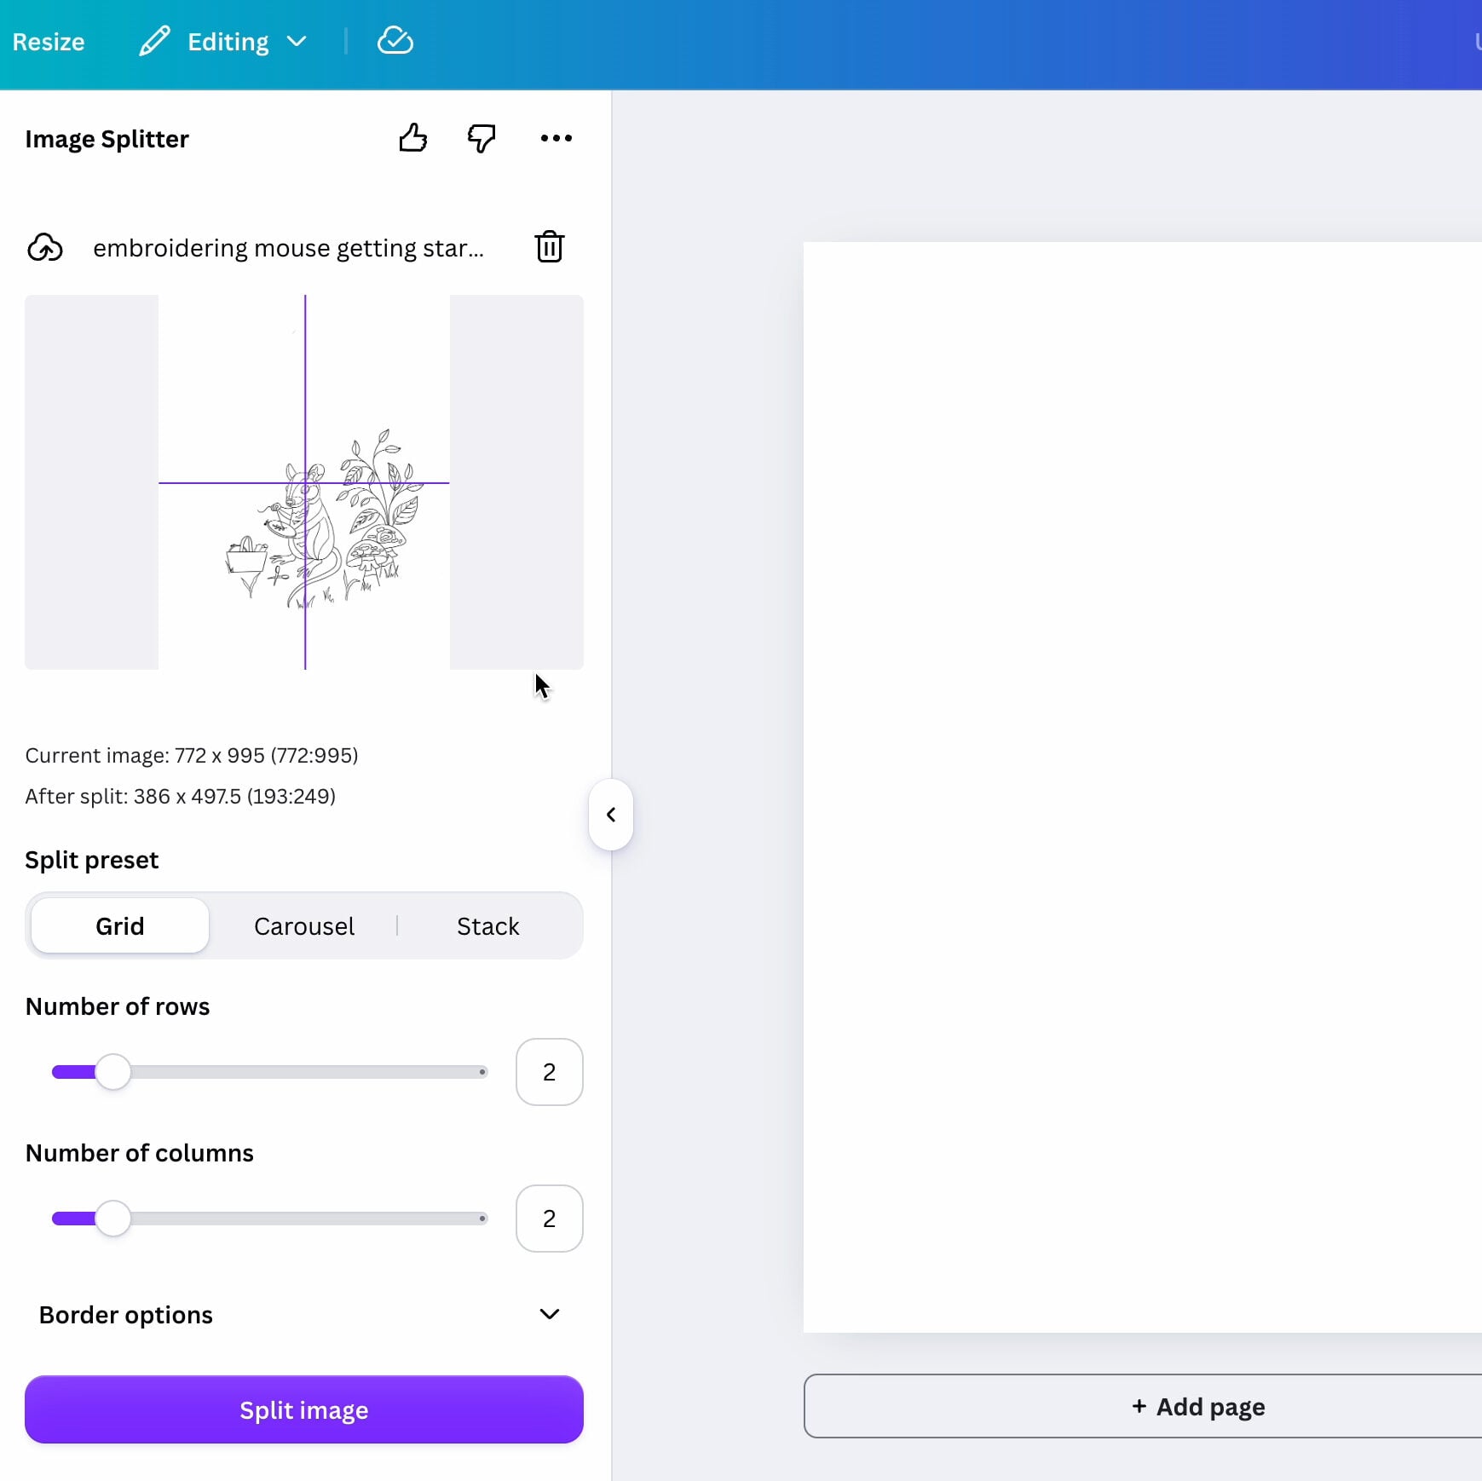Viewport: 1482px width, 1481px height.
Task: Click the 'After split: 386 x 497.5' text
Action: 181,796
